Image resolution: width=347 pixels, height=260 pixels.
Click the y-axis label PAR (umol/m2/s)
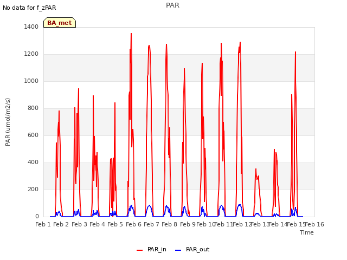(8, 122)
